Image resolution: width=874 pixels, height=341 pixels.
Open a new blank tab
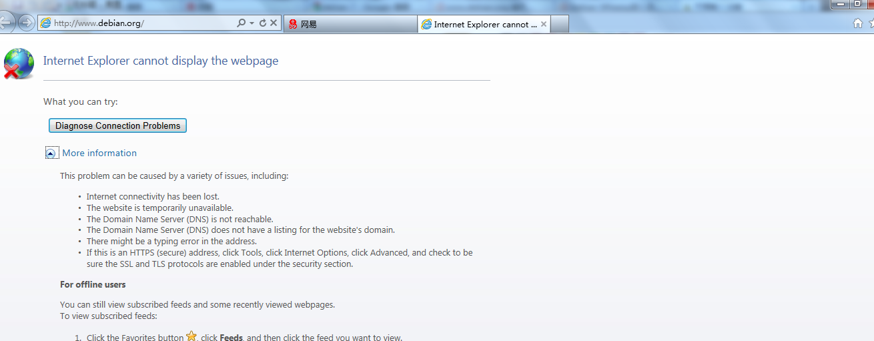pos(560,24)
